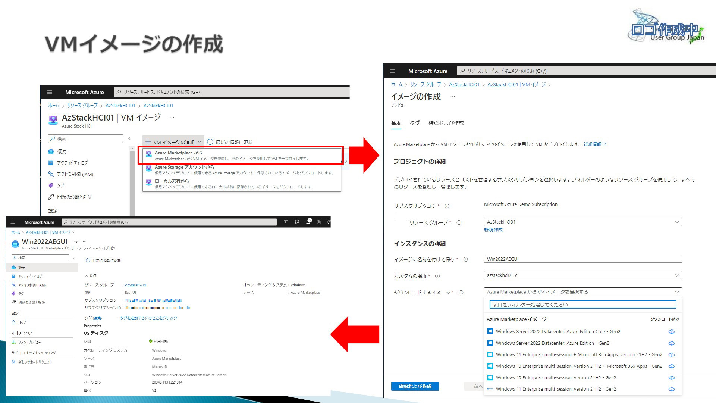716x403 pixels.
Task: Open 新しいサポート リクエスト in Win2022AEGUI sidebar
Action: point(32,362)
